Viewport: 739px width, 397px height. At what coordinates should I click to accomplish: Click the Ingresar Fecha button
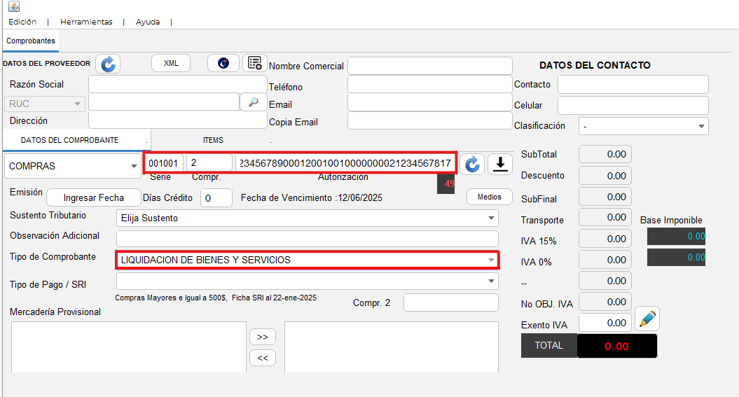[94, 197]
